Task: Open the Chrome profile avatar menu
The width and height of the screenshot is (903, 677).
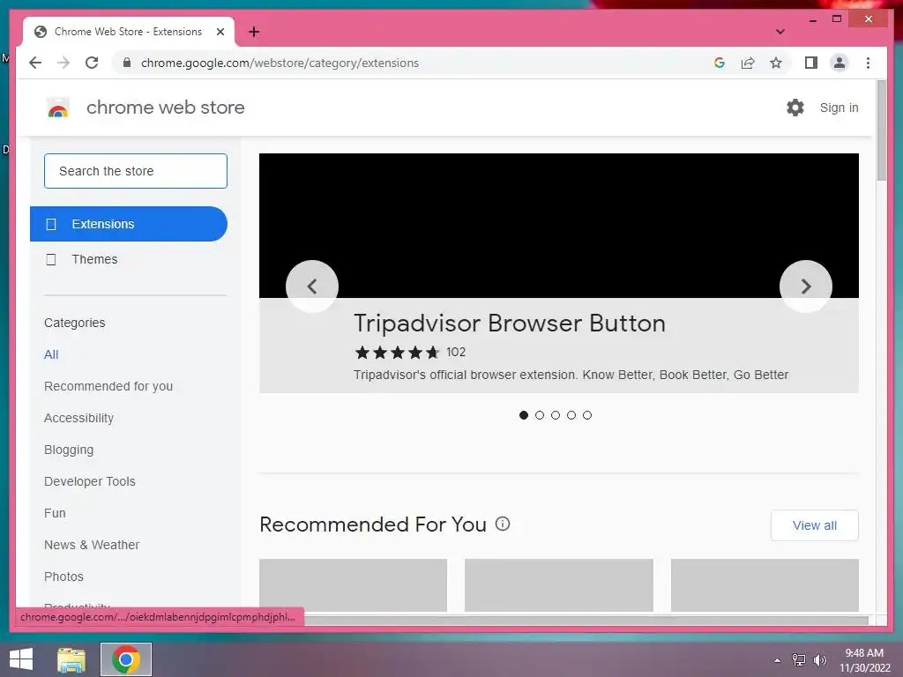Action: 840,63
